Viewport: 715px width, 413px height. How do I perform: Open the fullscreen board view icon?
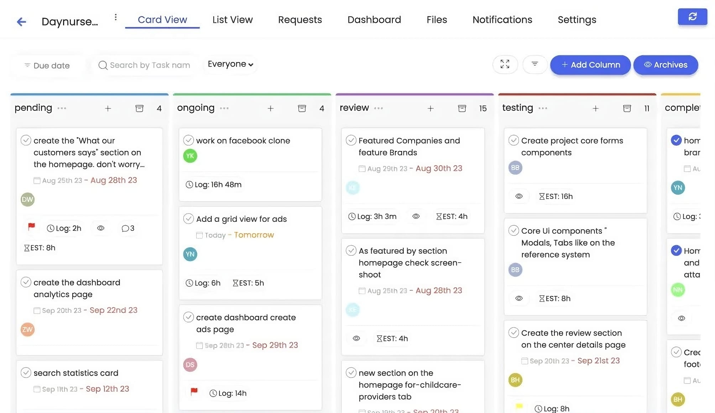coord(505,64)
